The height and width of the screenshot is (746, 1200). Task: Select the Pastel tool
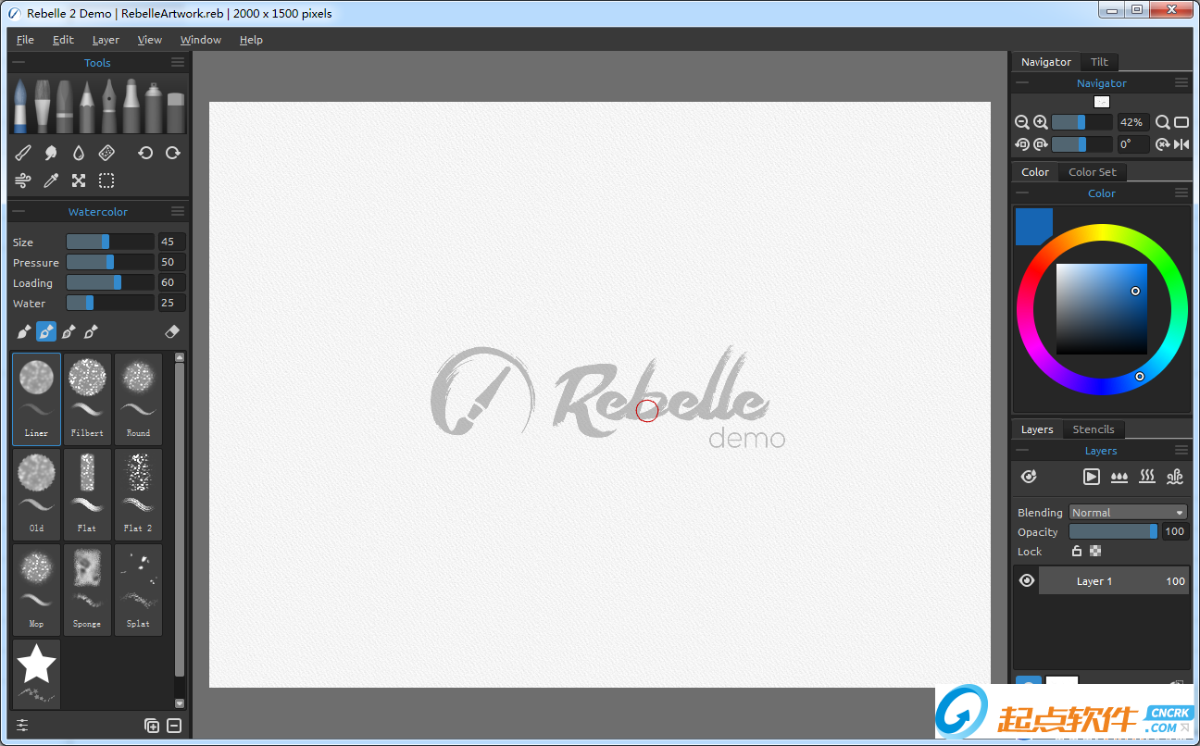[65, 106]
